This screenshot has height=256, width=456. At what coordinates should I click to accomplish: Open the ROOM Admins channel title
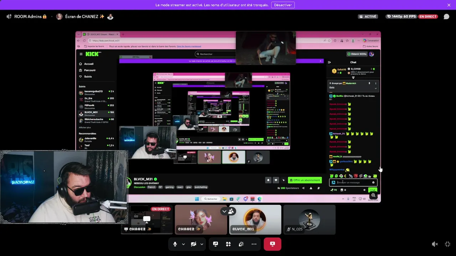coord(30,16)
